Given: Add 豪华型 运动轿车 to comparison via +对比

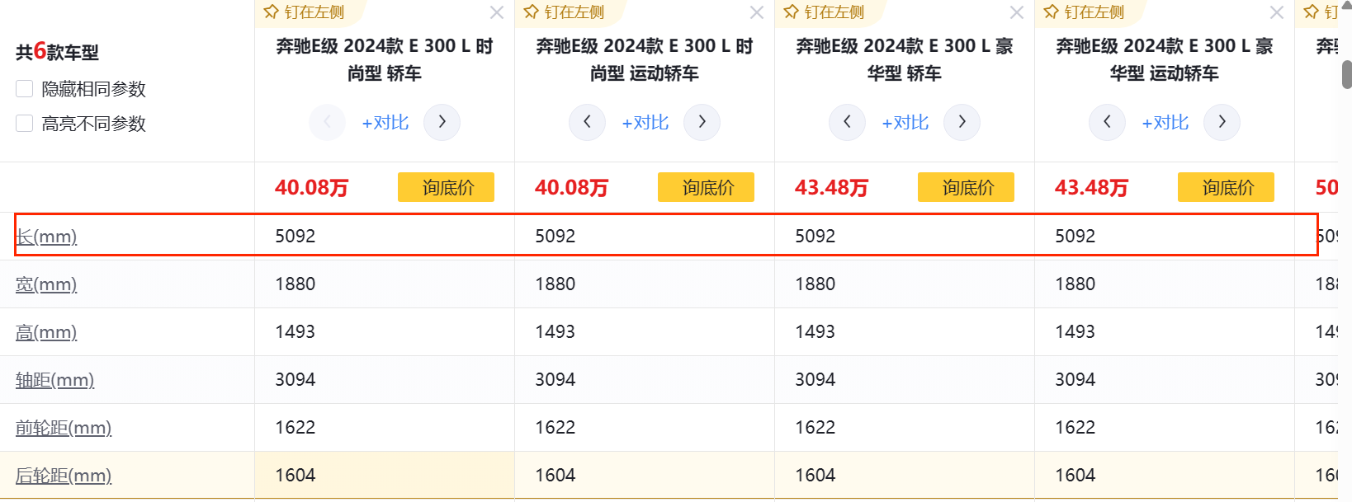Looking at the screenshot, I should [1165, 123].
